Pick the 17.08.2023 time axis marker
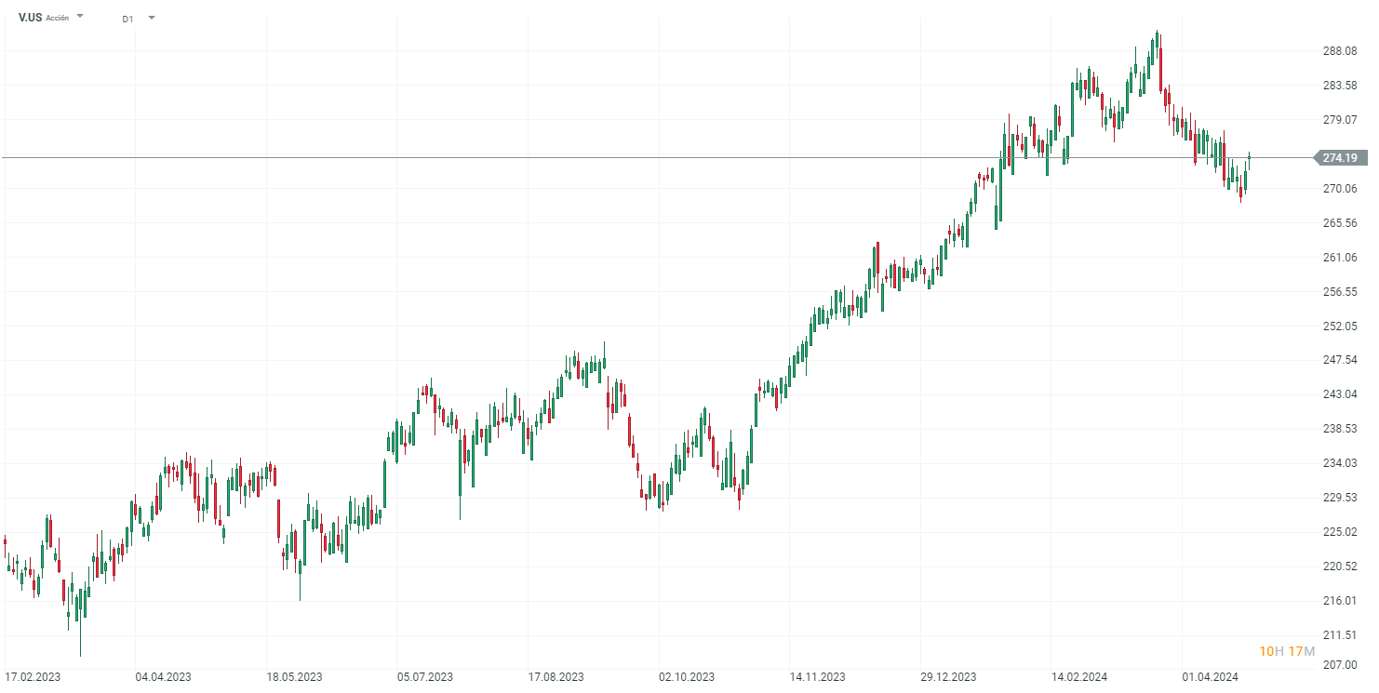Screen dimensions: 1379x693 coord(556,676)
